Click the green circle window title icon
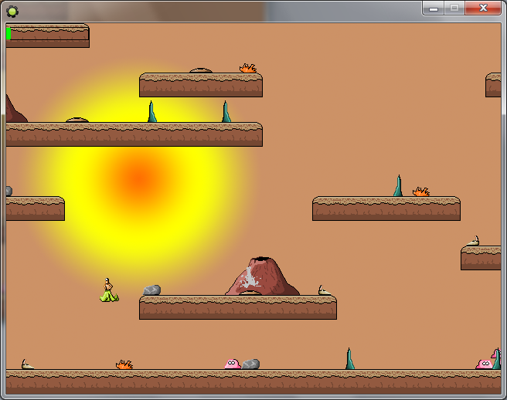This screenshot has width=507, height=400. (x=12, y=11)
